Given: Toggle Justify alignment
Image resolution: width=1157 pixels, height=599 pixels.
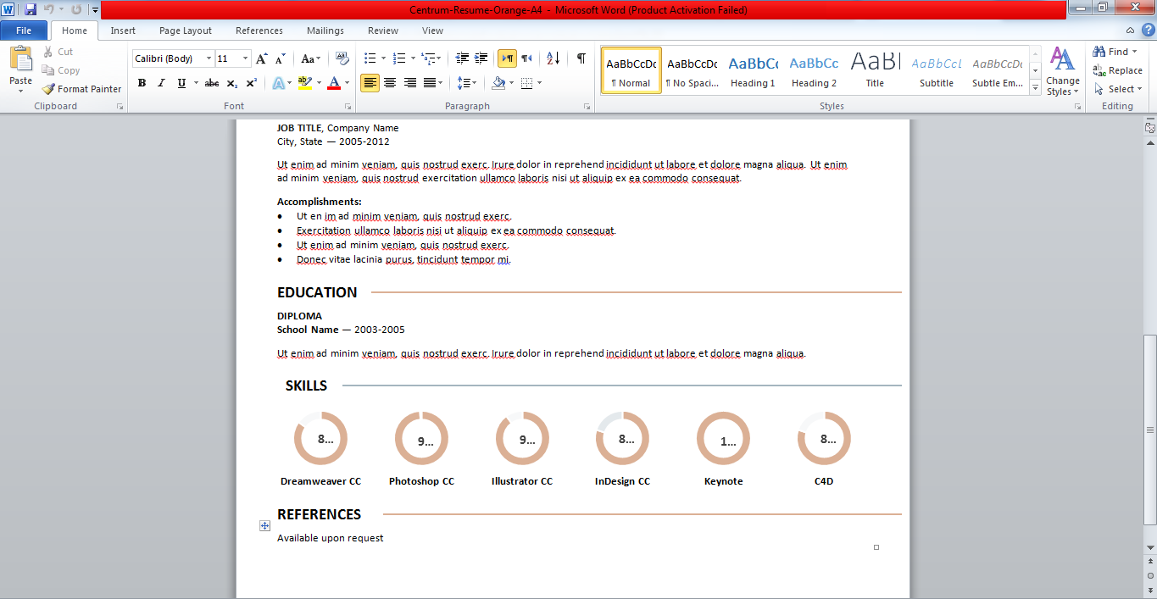Looking at the screenshot, I should click(x=431, y=83).
